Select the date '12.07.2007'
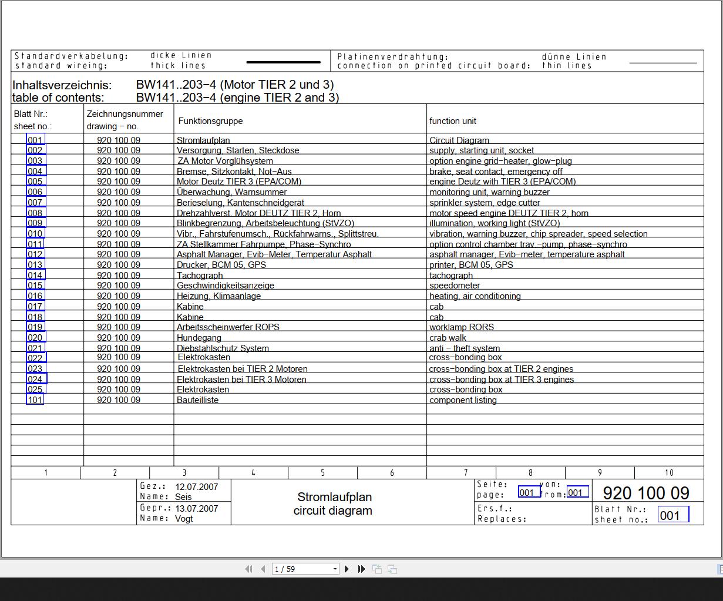Screen dimensions: 723x601 (x=197, y=487)
